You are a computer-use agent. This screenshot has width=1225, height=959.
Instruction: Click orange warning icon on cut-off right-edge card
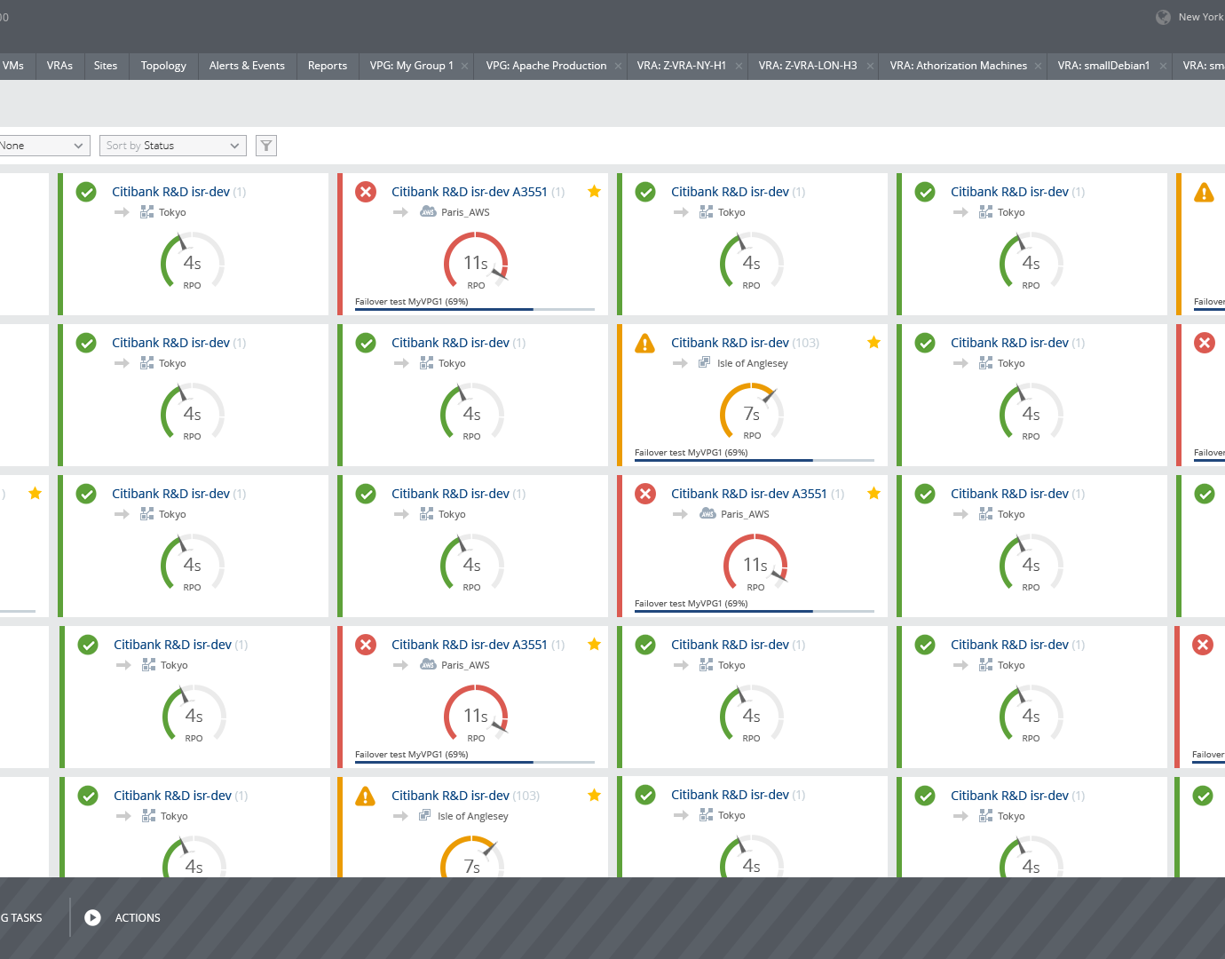(1204, 192)
